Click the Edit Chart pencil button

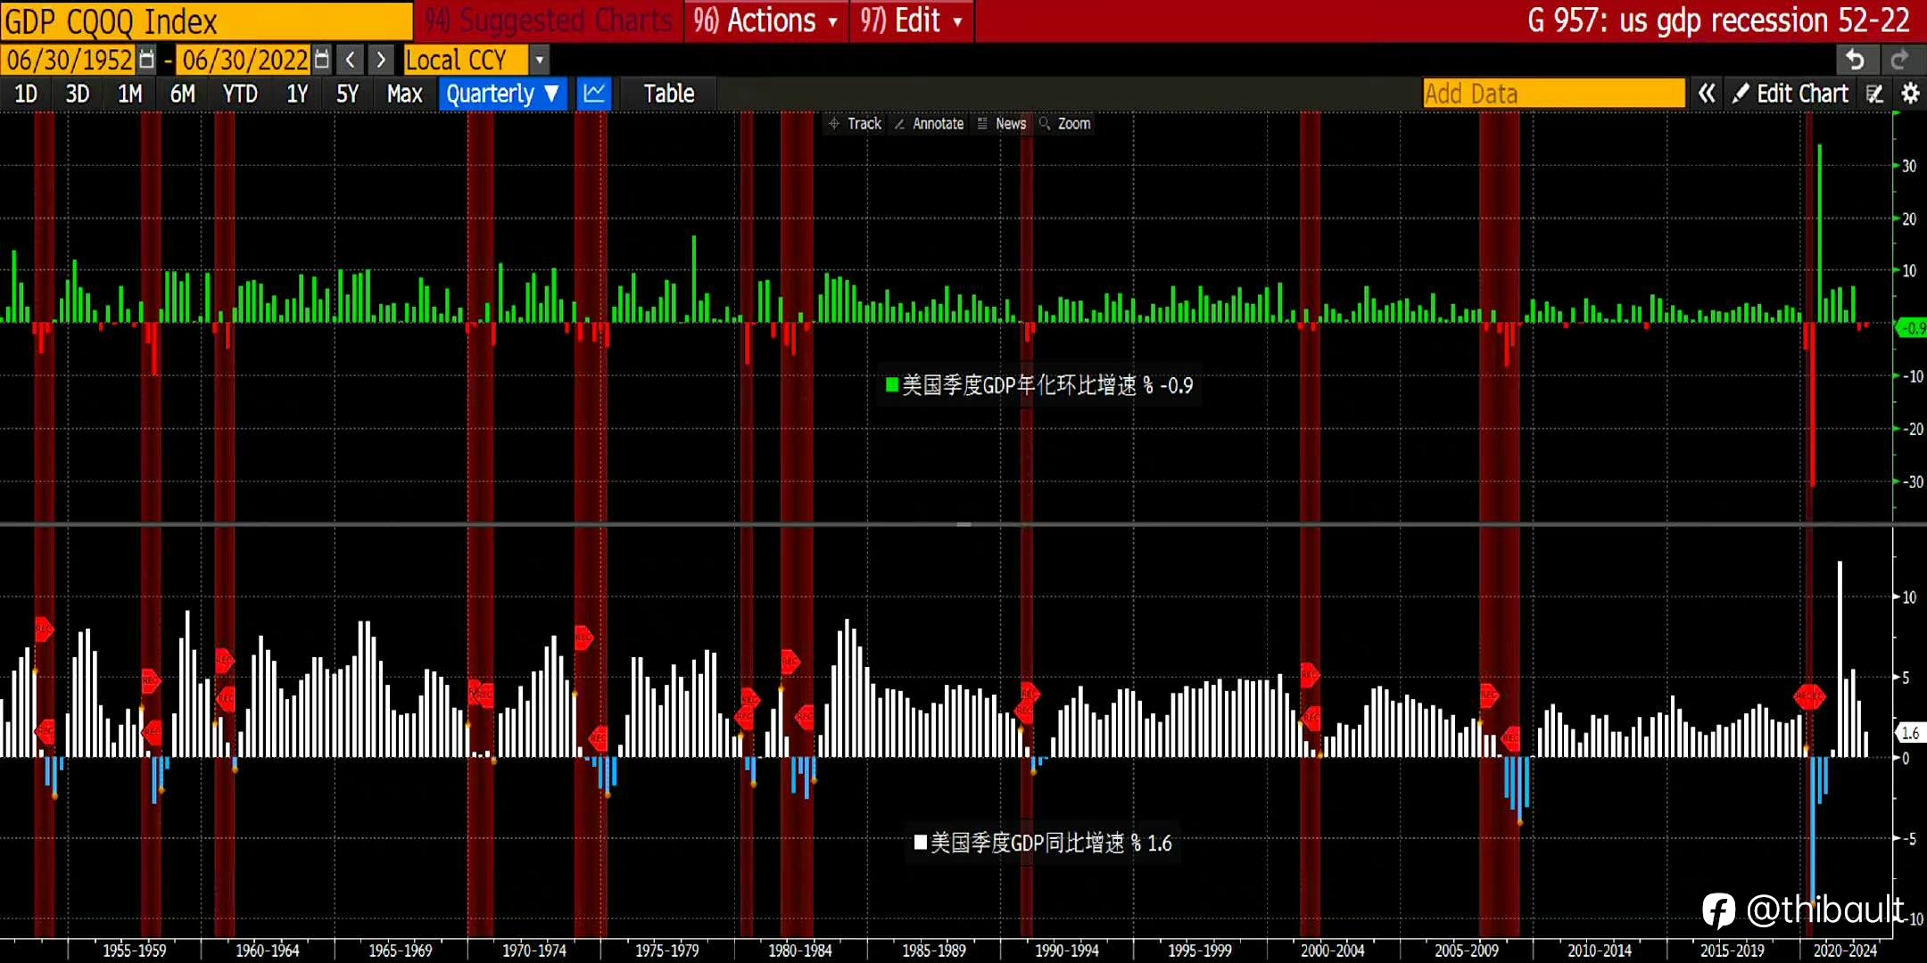tap(1790, 93)
